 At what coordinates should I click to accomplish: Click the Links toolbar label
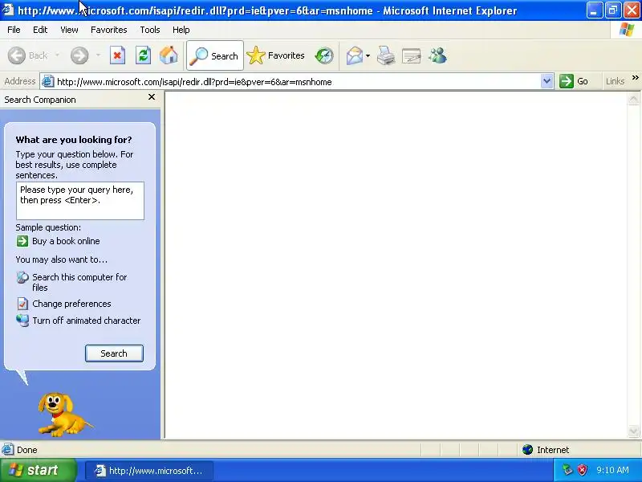click(x=615, y=81)
